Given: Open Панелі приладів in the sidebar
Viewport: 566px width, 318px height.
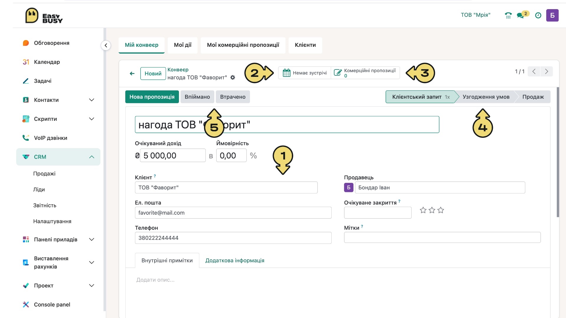Looking at the screenshot, I should (x=58, y=240).
